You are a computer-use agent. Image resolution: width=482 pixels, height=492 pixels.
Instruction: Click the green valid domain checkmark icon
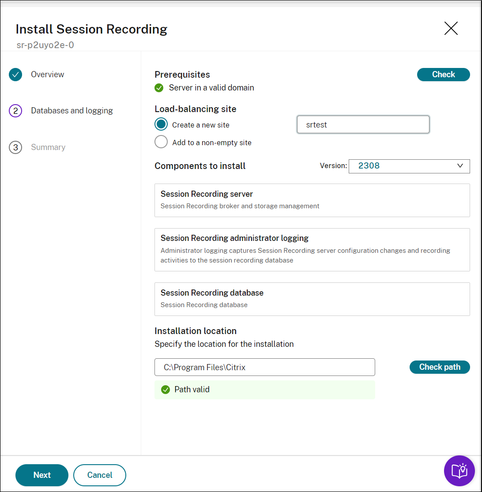coord(159,88)
